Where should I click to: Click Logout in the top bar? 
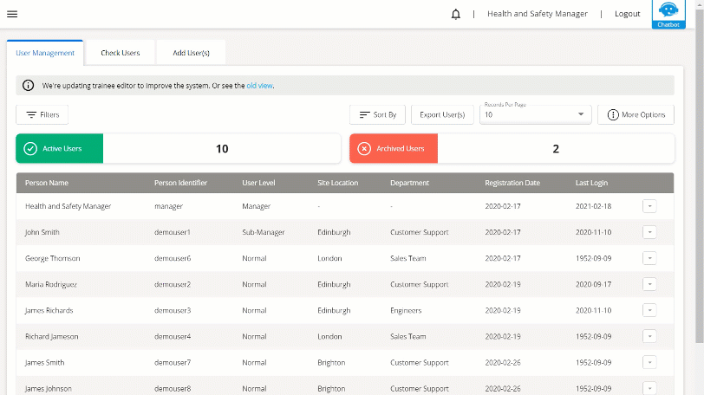627,14
